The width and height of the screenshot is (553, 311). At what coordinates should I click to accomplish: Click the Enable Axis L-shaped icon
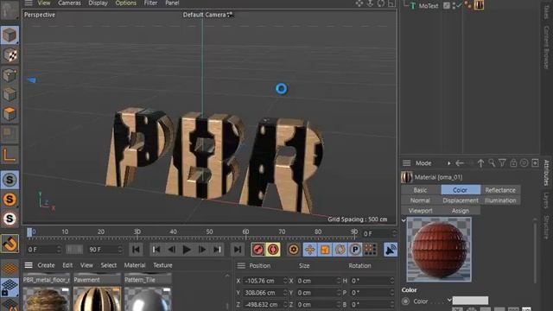(x=10, y=155)
